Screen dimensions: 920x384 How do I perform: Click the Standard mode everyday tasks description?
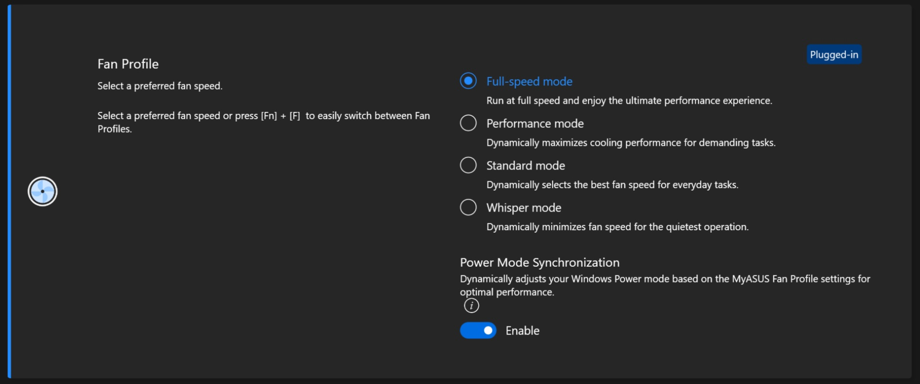coord(612,185)
